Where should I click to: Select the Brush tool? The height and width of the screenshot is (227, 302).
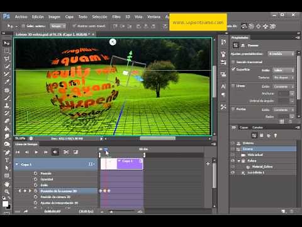coord(7,98)
